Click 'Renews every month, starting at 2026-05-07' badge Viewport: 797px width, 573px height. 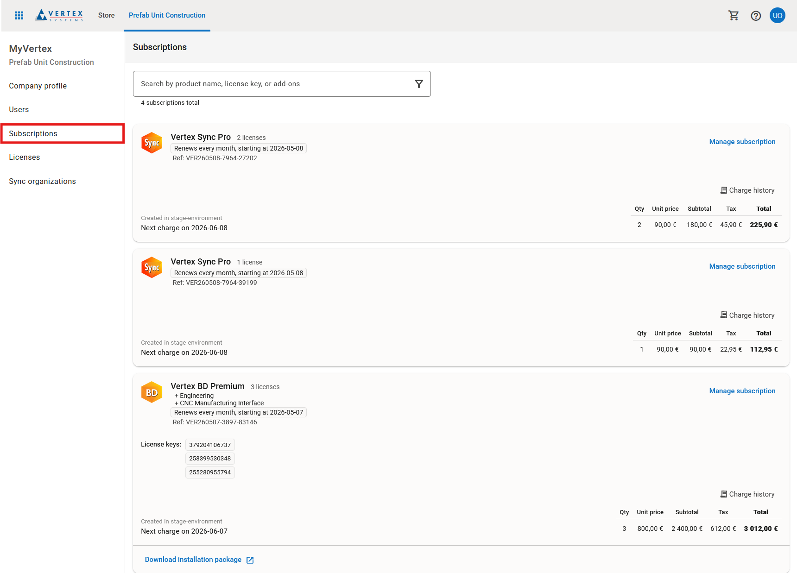coord(239,412)
